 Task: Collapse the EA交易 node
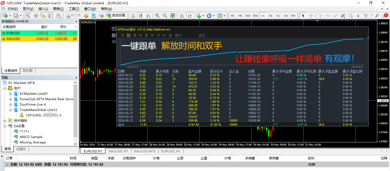[x=5, y=126]
